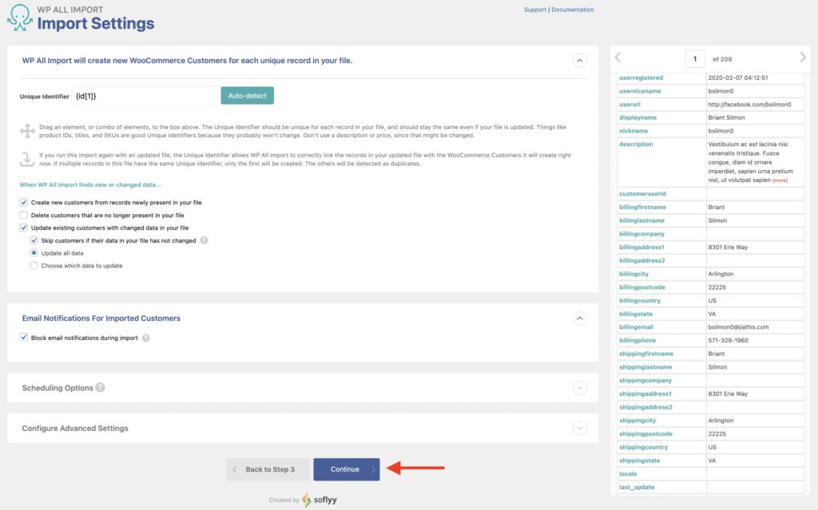Click the Soflyy logo in the footer
The height and width of the screenshot is (510, 818).
(318, 498)
